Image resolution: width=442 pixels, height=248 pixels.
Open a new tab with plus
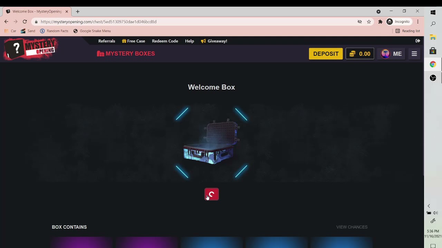pos(78,11)
